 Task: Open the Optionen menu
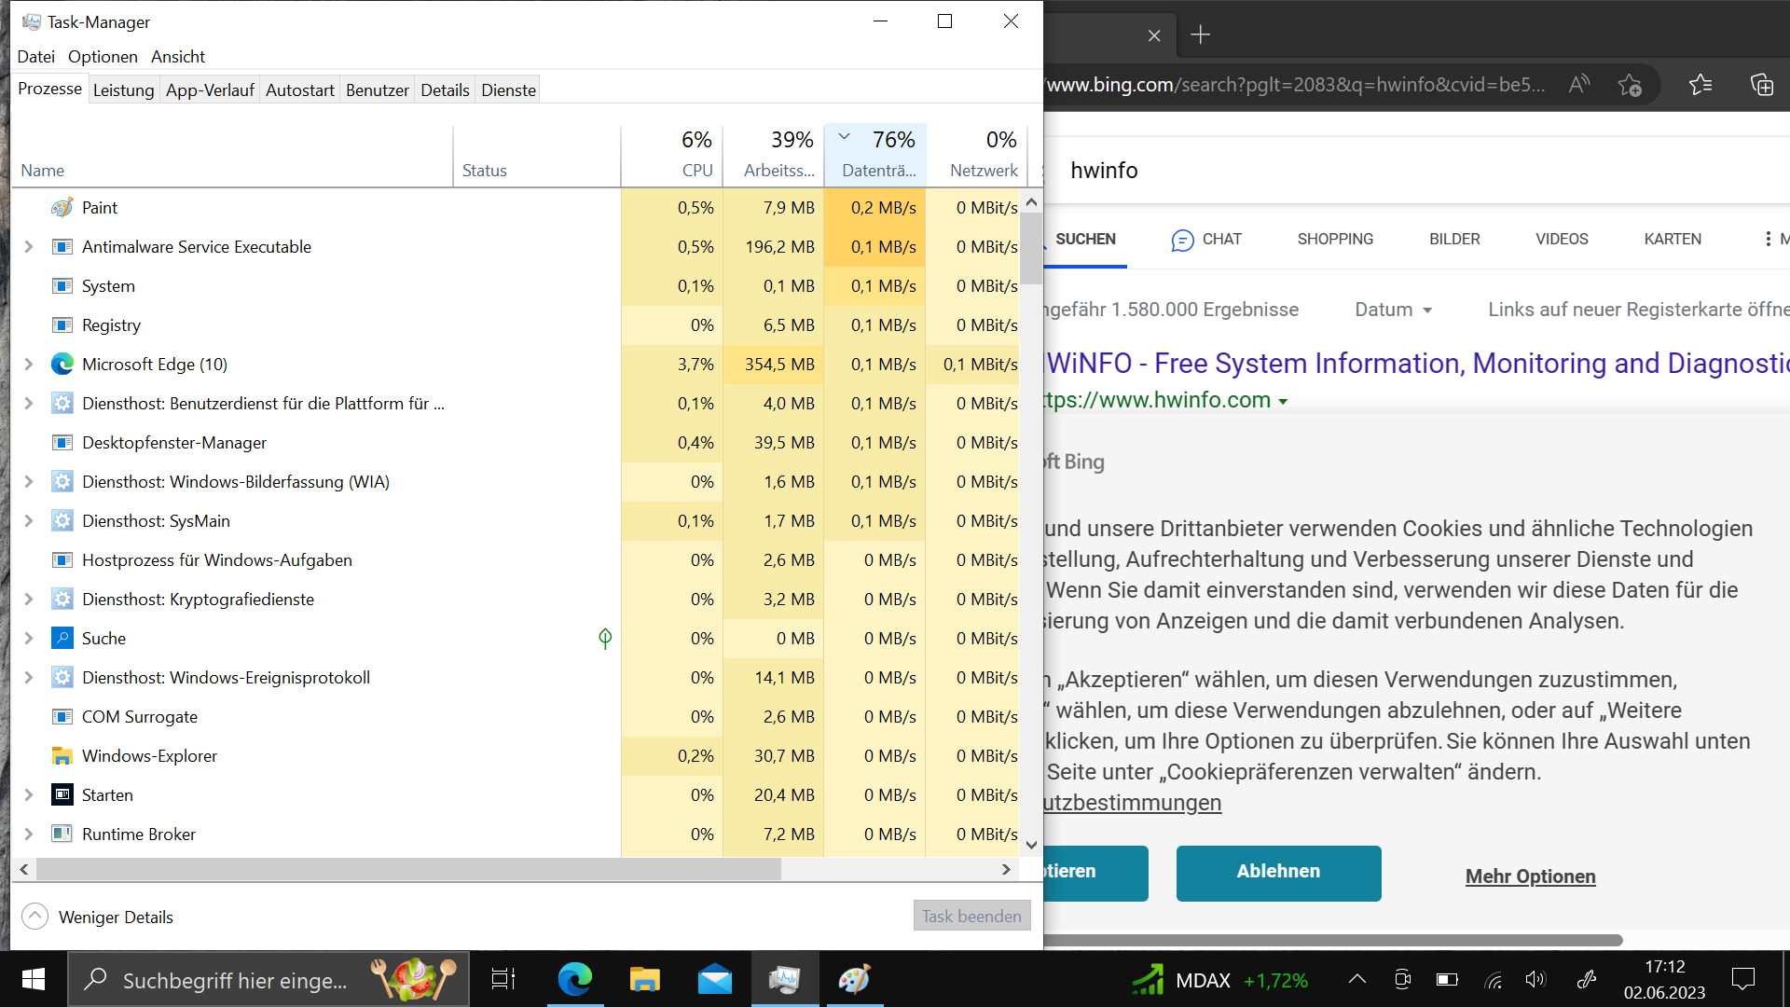(x=103, y=57)
